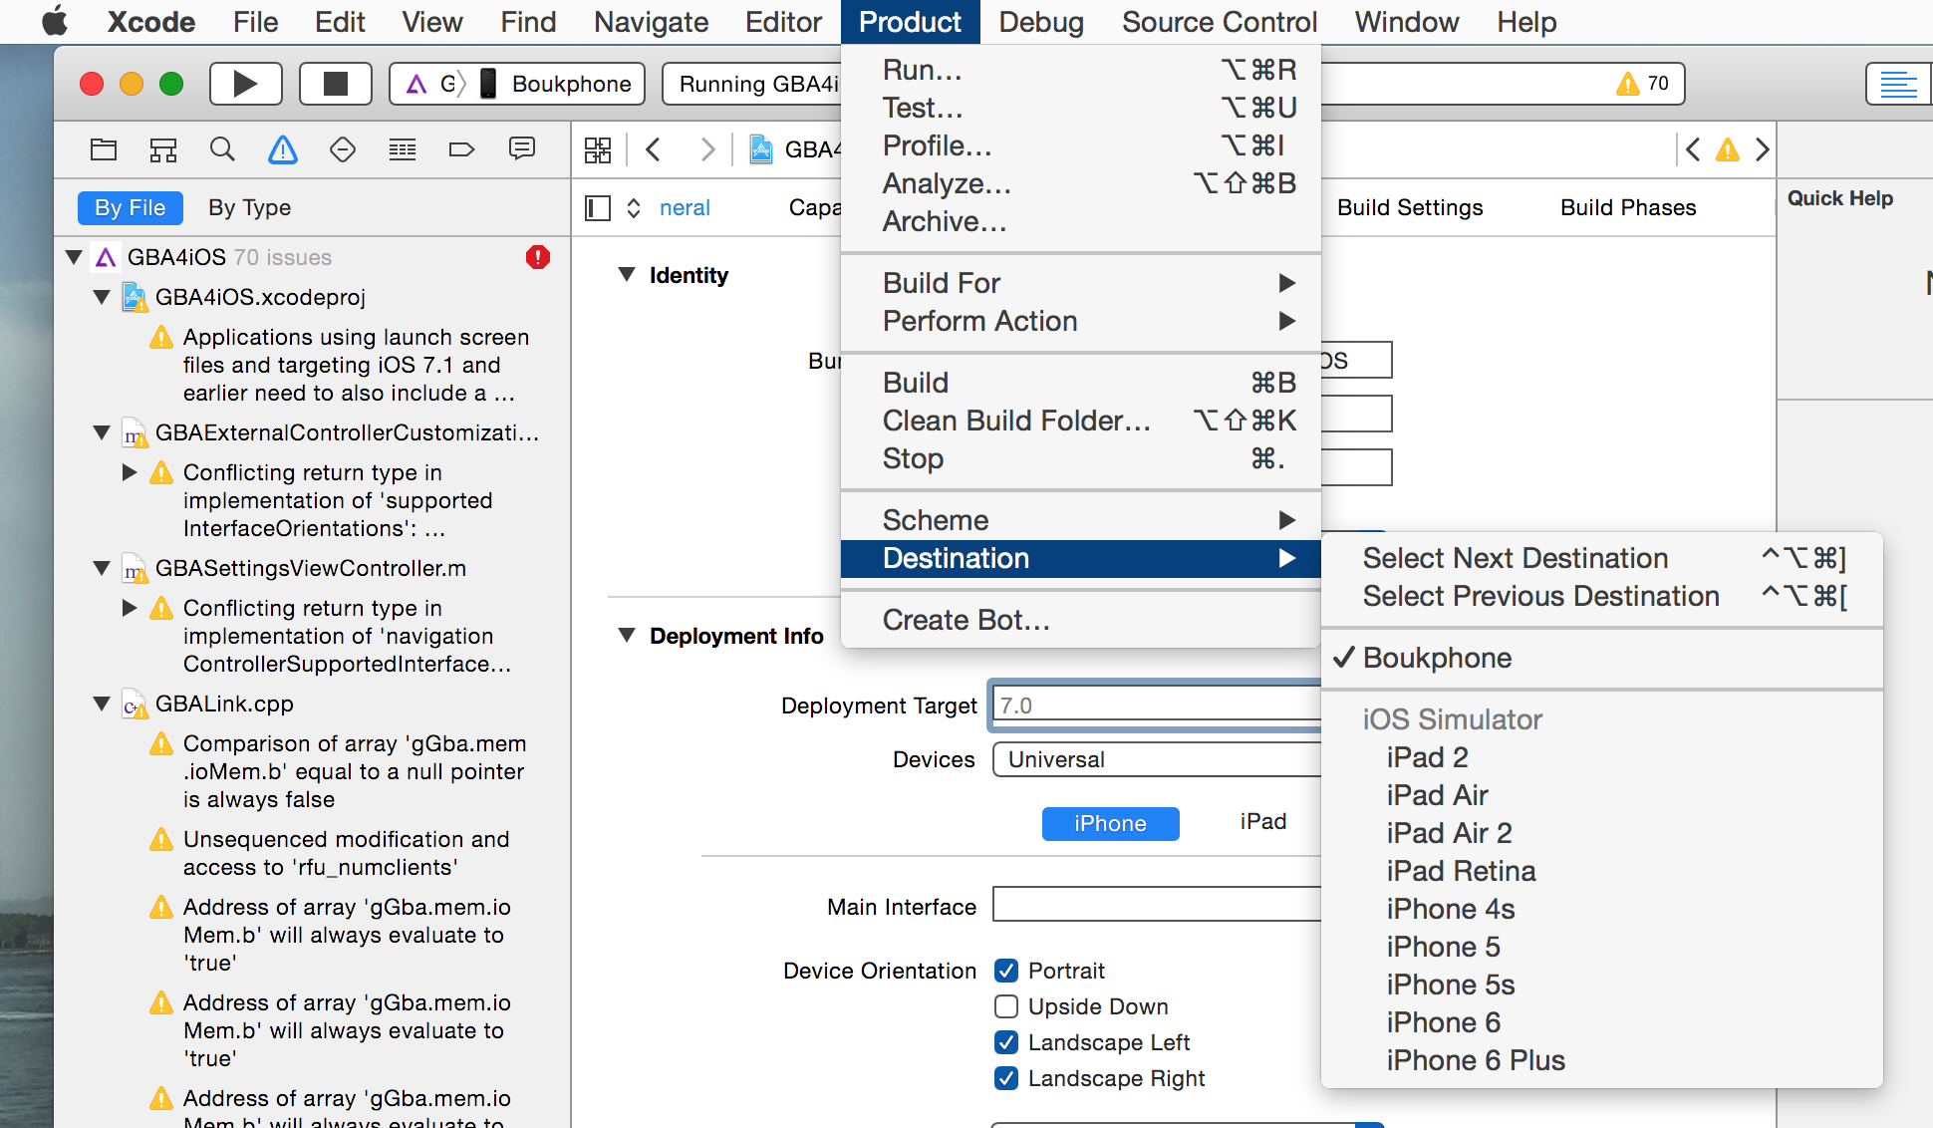Click the red error badge beside GBA4iOS
The width and height of the screenshot is (1933, 1128).
pyautogui.click(x=537, y=257)
